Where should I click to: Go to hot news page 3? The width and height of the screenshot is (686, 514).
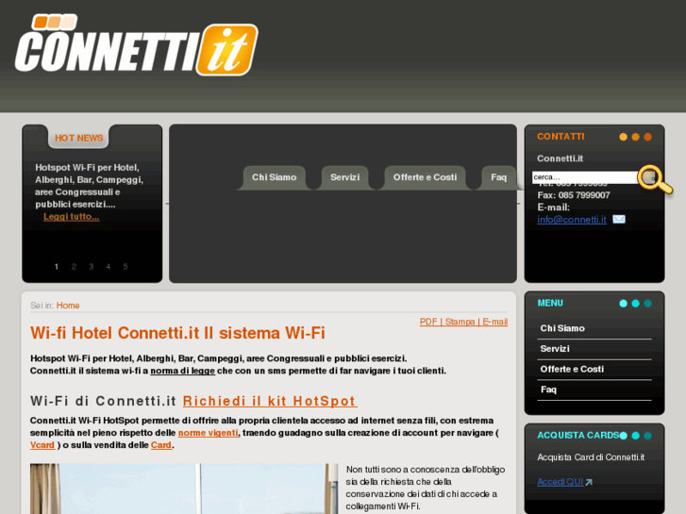[x=91, y=266]
